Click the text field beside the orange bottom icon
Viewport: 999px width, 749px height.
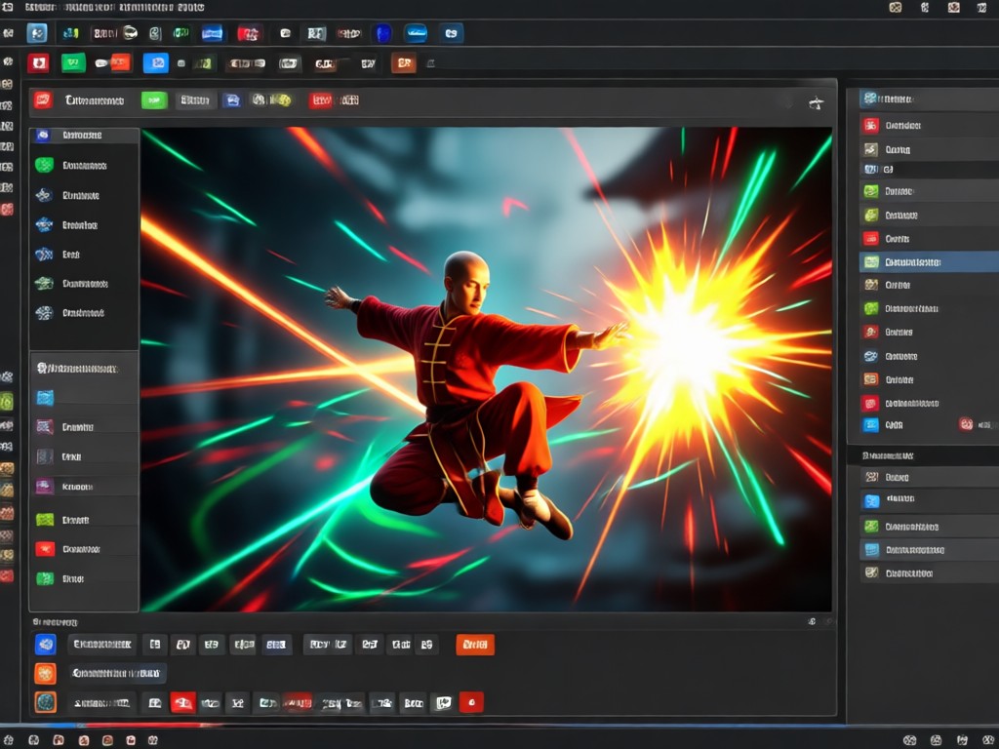point(118,673)
